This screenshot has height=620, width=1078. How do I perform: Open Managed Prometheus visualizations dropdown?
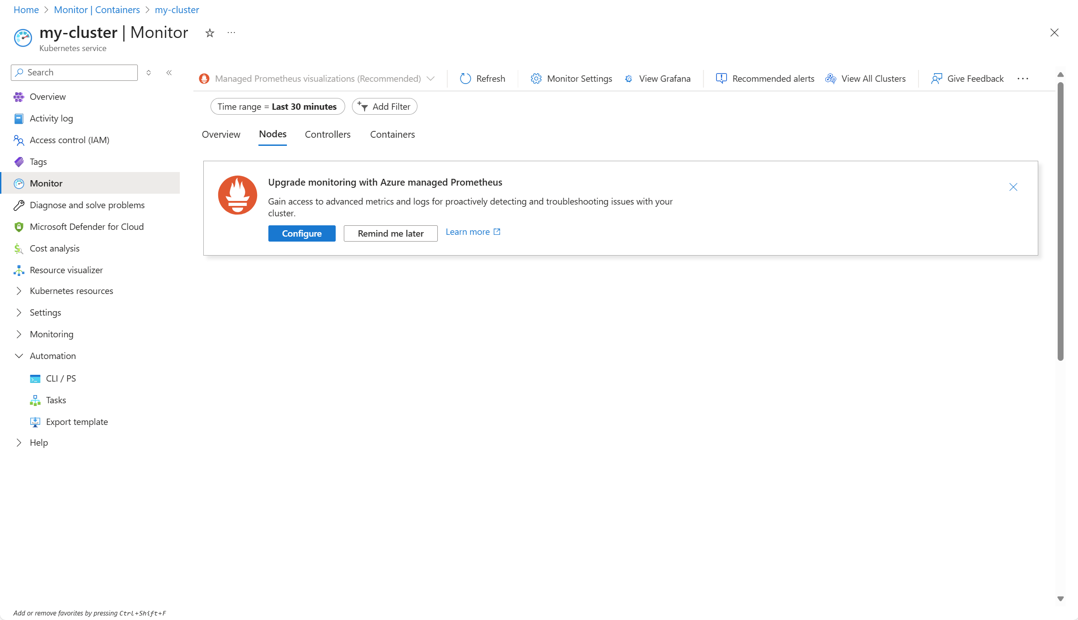(317, 79)
